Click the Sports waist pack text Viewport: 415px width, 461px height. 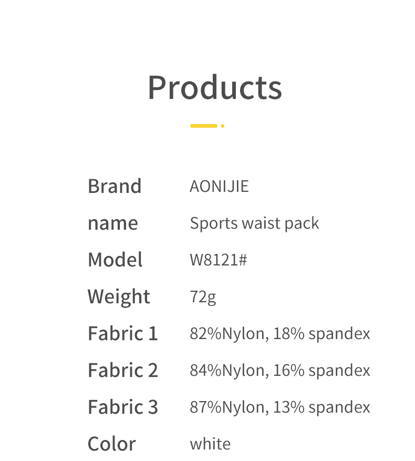(x=254, y=223)
